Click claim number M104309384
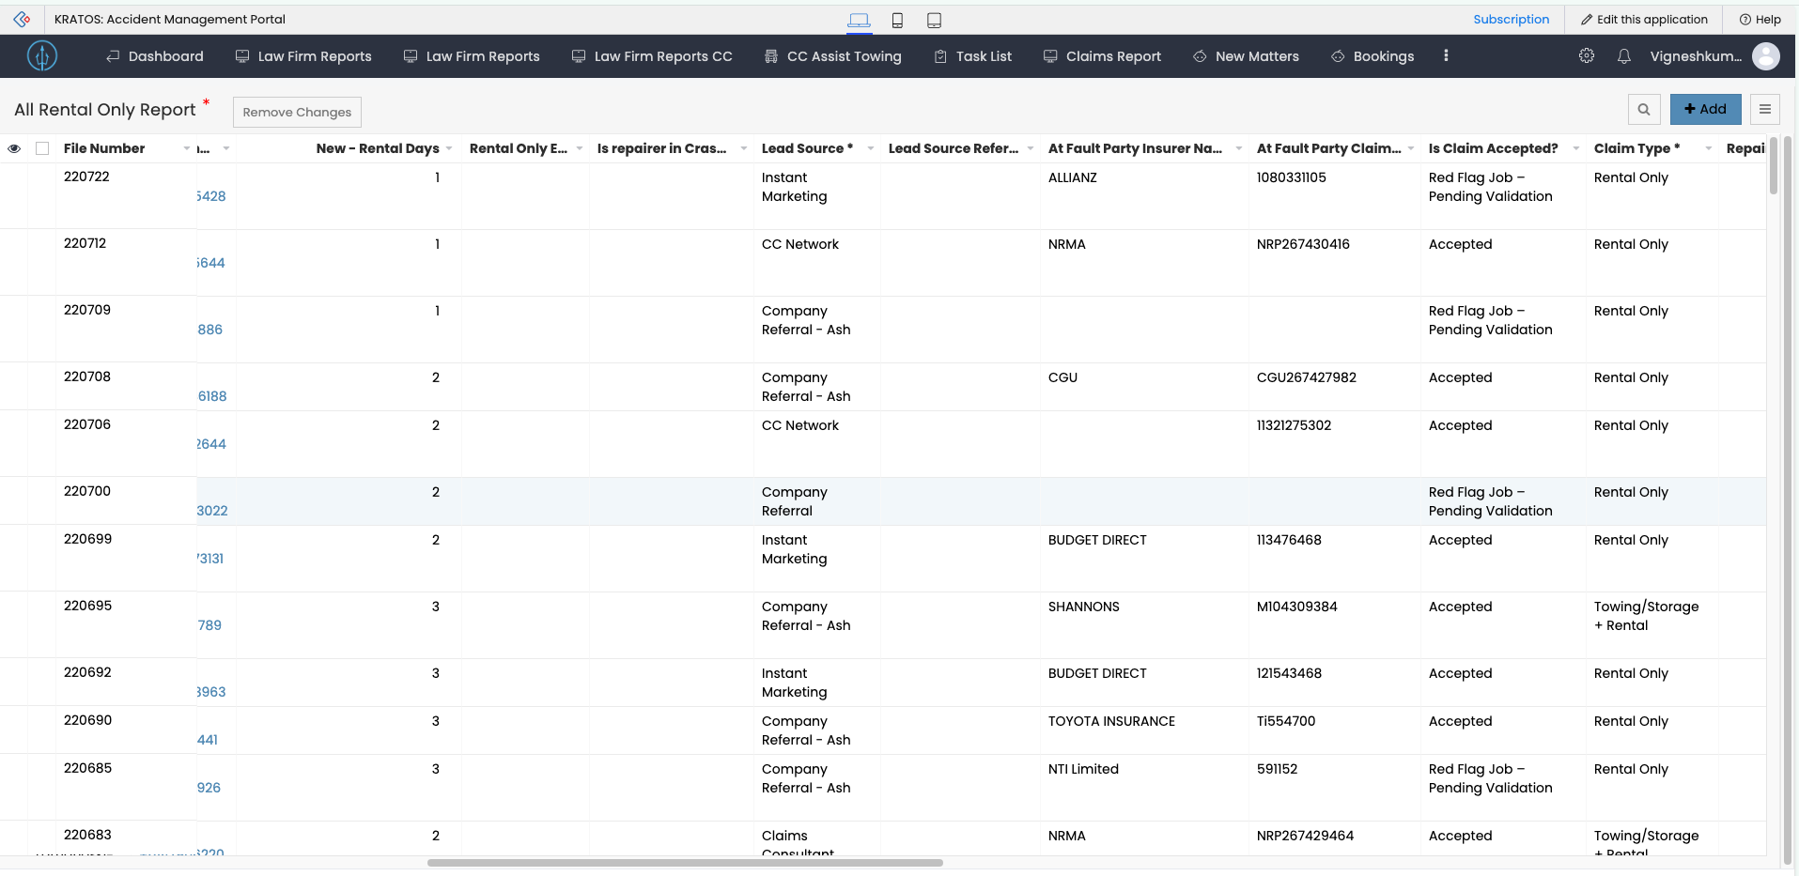The image size is (1799, 876). (x=1297, y=607)
